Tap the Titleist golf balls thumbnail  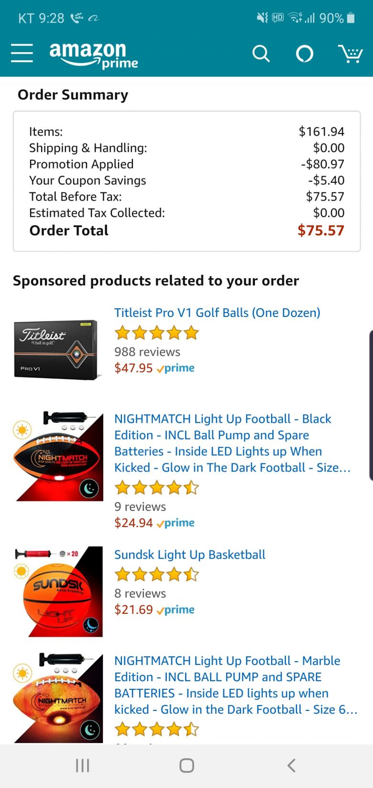point(57,349)
